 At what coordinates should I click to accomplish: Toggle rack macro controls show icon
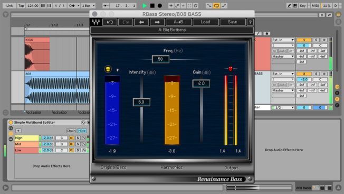coord(11,128)
